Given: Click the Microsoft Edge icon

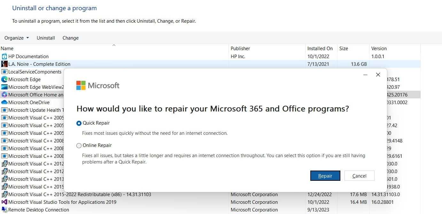Looking at the screenshot, I should coord(4,80).
